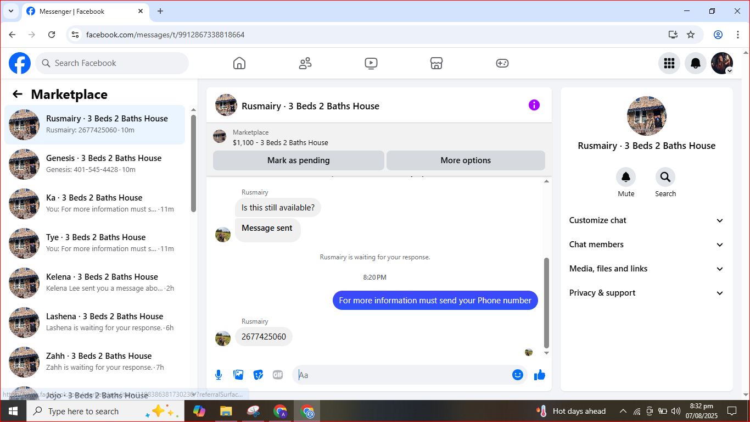Open conversation information purple icon
The image size is (750, 422).
534,105
